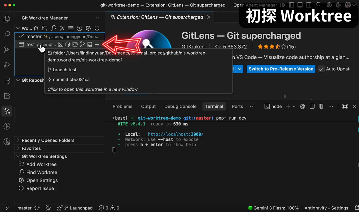The width and height of the screenshot is (359, 212).
Task: Switch to the Problems tab
Action: click(x=122, y=106)
